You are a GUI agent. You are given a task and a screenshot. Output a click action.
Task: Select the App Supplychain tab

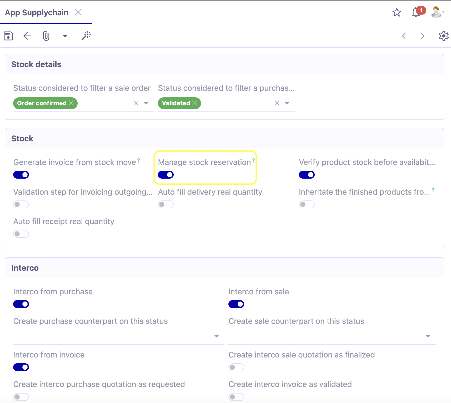tap(37, 12)
